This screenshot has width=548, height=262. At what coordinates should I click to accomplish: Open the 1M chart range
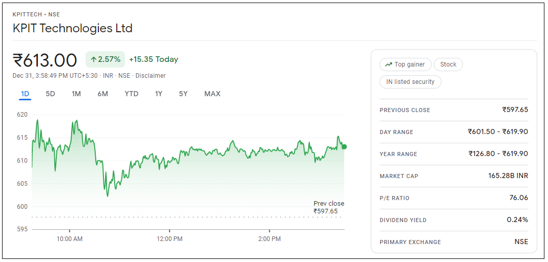(76, 94)
